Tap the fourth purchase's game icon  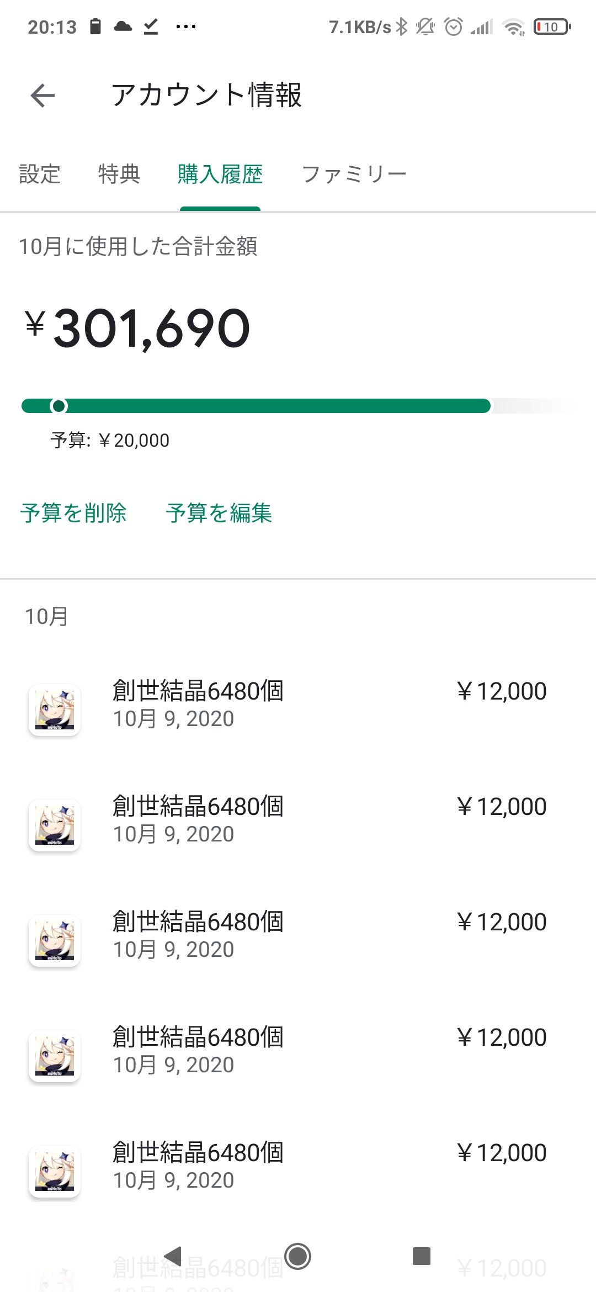[x=55, y=1056]
